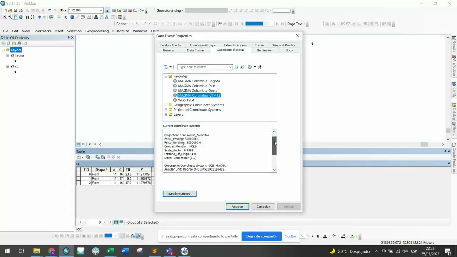Click Aceptar to confirm
The height and width of the screenshot is (257, 457).
(x=237, y=207)
